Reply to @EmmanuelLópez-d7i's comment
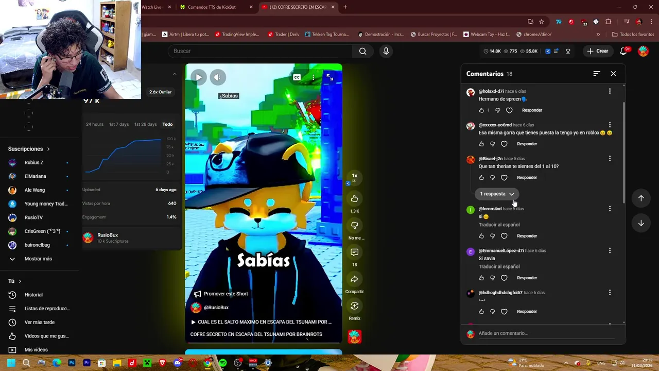 (x=527, y=278)
